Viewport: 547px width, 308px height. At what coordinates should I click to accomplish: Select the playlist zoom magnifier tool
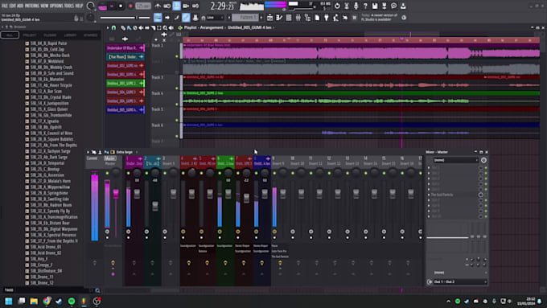click(165, 28)
